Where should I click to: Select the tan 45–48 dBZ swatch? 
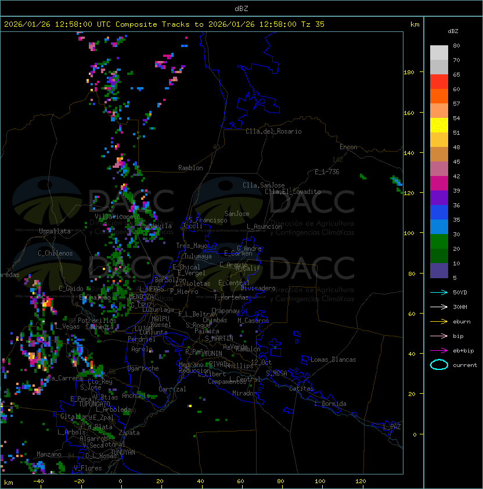(x=439, y=154)
